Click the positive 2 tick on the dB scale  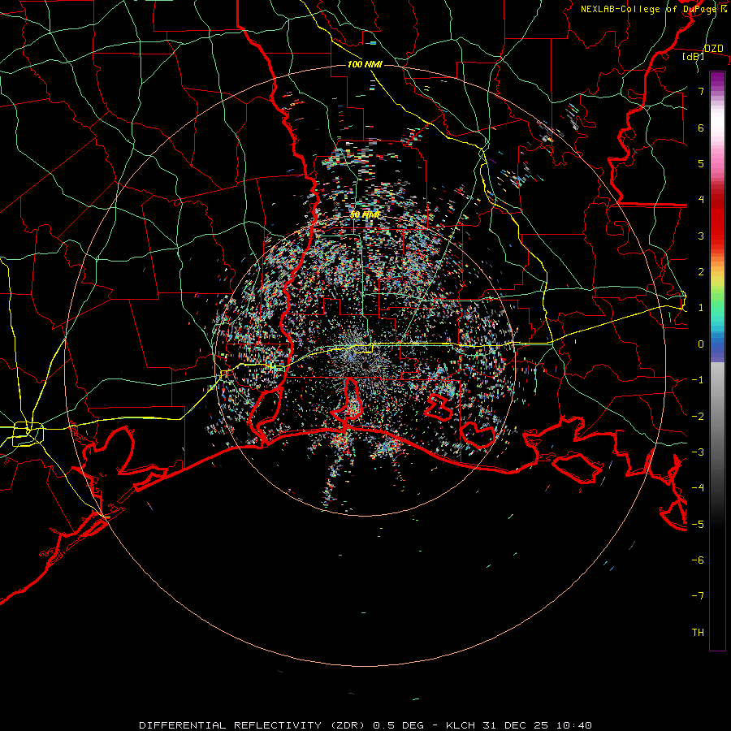[701, 272]
